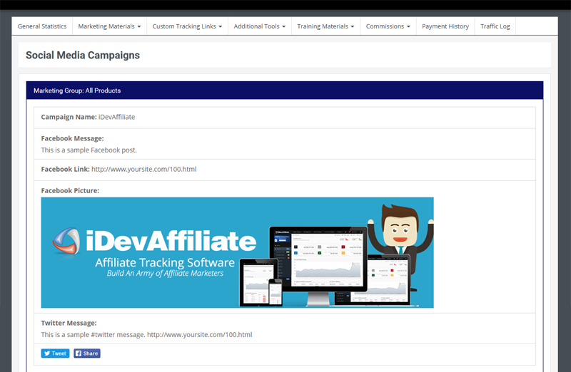Click the Facebook Link URL text
Image resolution: width=571 pixels, height=372 pixels.
point(144,169)
